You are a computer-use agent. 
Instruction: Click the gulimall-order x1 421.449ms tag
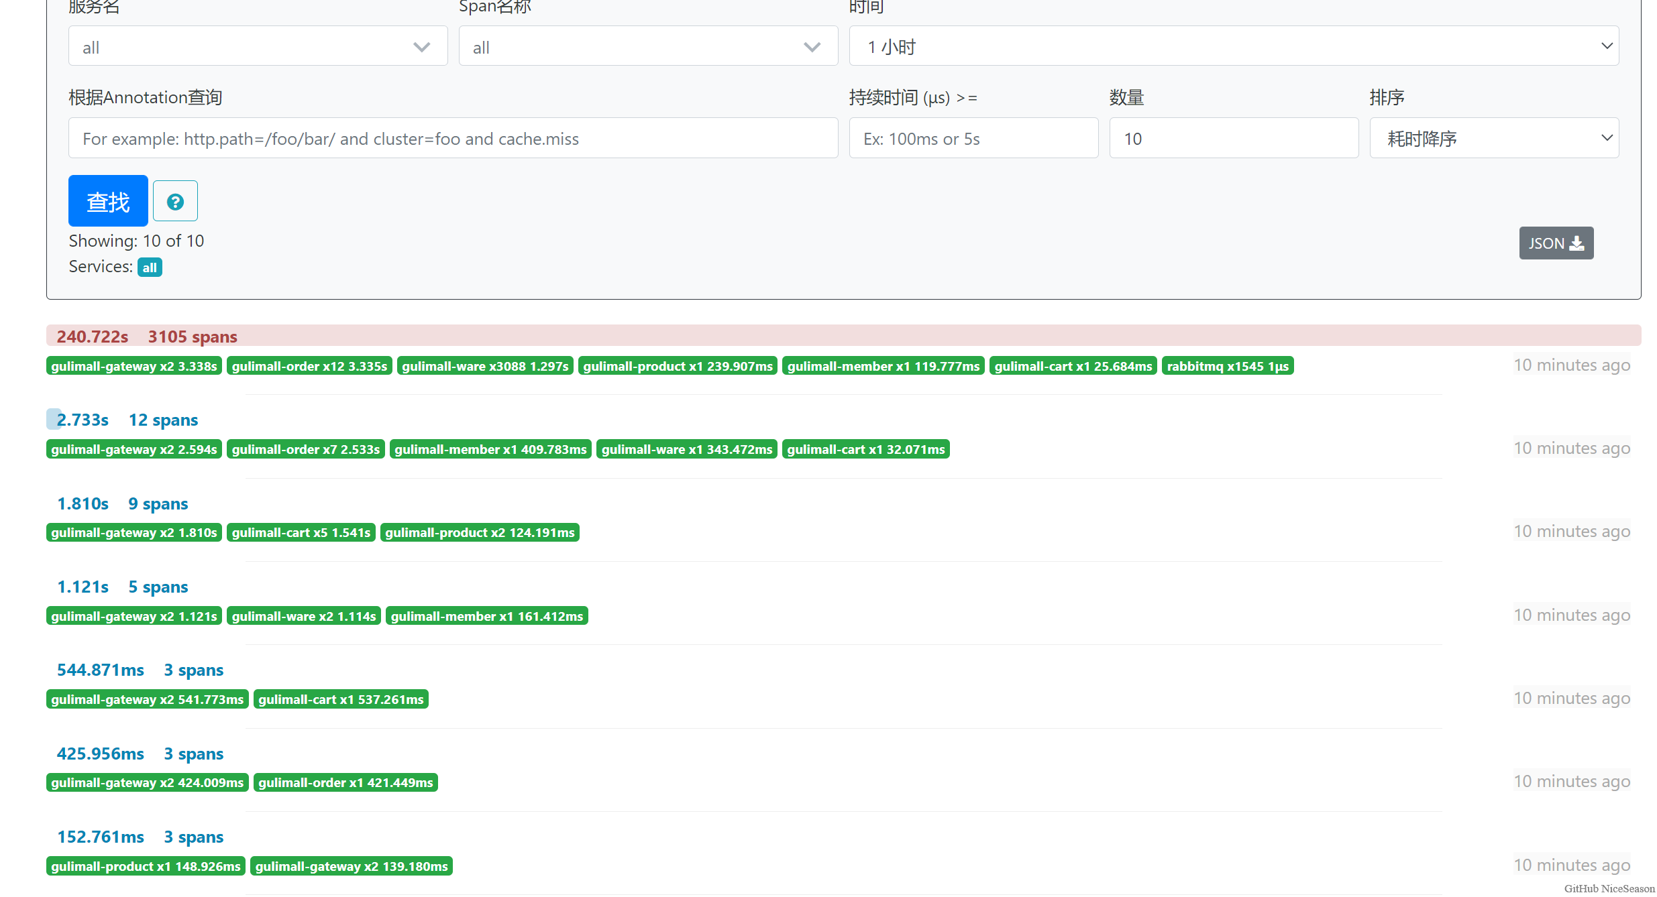click(345, 782)
